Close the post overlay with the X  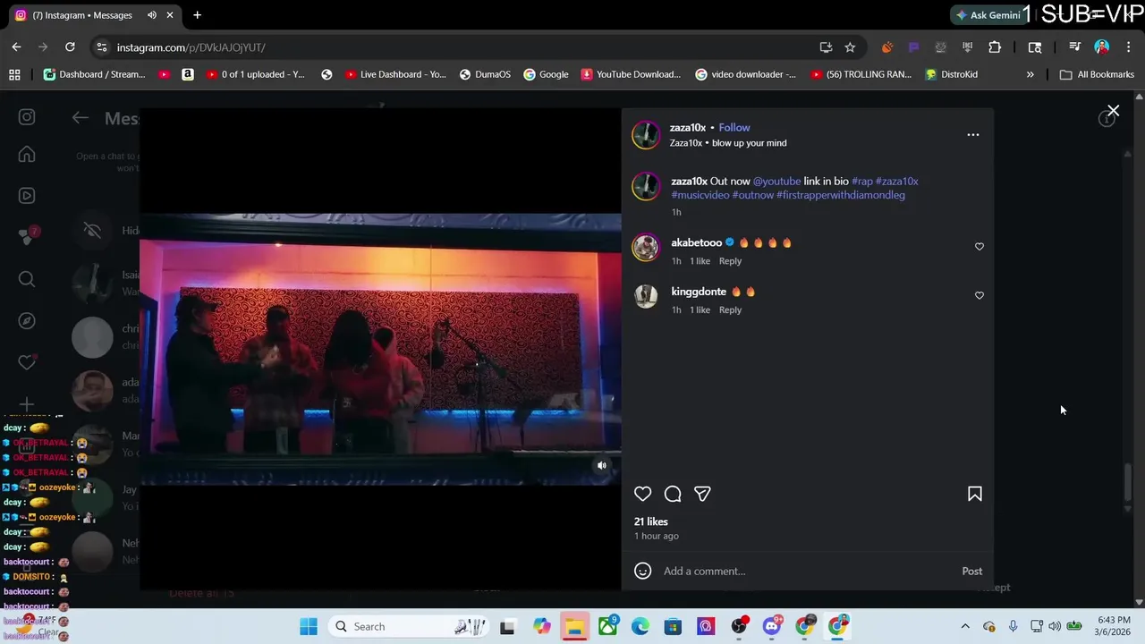point(1113,111)
